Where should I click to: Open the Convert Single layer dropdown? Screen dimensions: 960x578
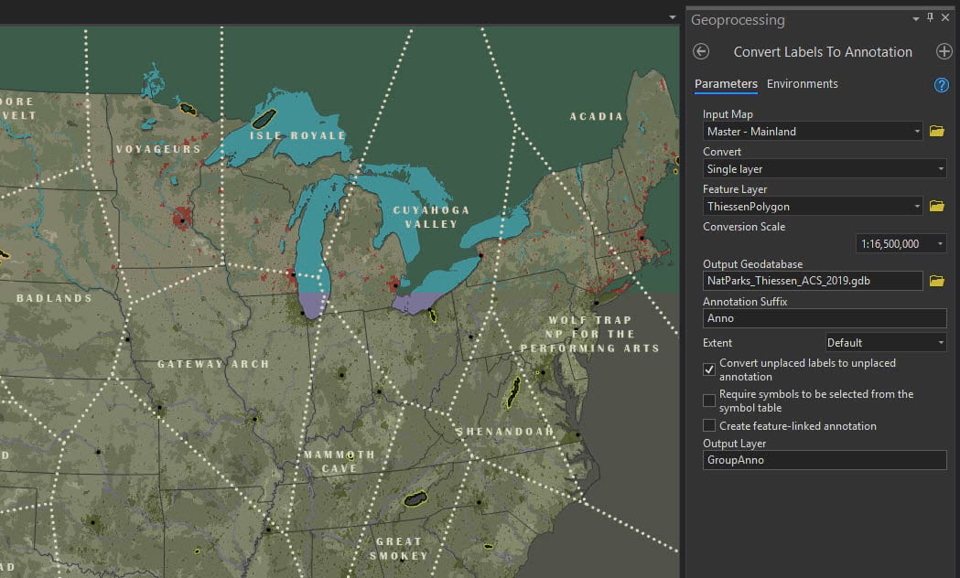(825, 169)
